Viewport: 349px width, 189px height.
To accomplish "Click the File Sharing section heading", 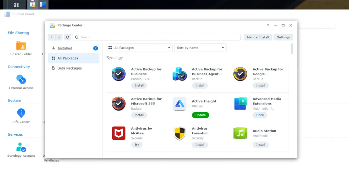I will pyautogui.click(x=18, y=33).
